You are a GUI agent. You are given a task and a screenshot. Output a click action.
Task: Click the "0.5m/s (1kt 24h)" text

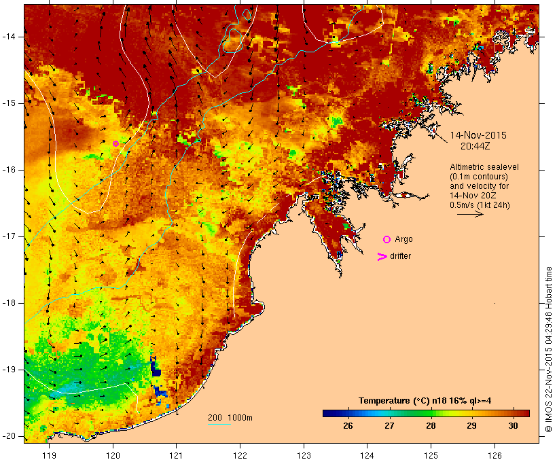coord(480,205)
